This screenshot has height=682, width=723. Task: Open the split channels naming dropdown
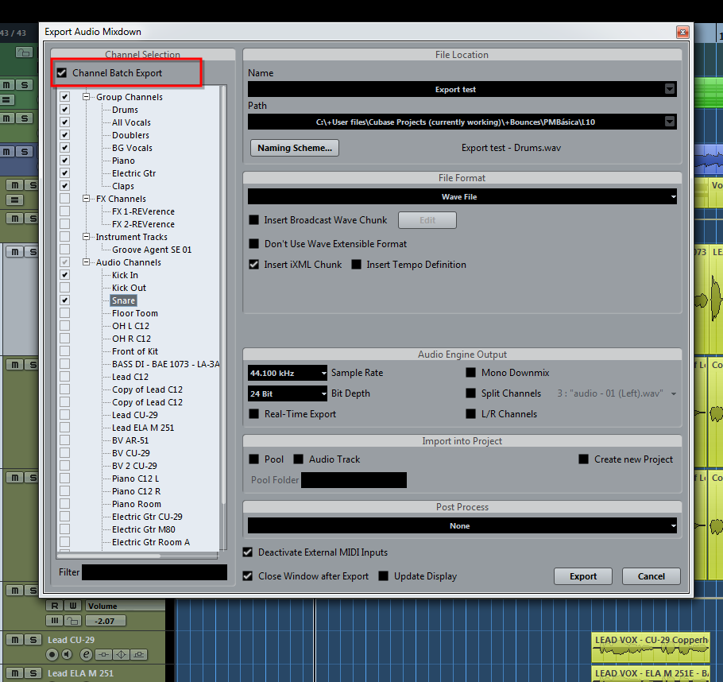tap(674, 393)
